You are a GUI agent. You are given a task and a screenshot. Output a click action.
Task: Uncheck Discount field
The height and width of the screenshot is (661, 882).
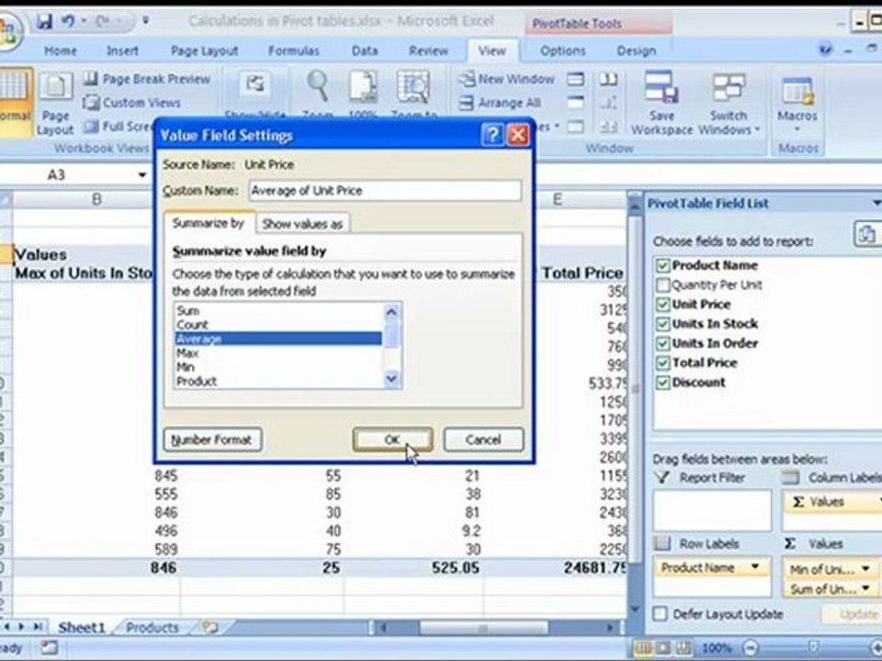tap(662, 383)
